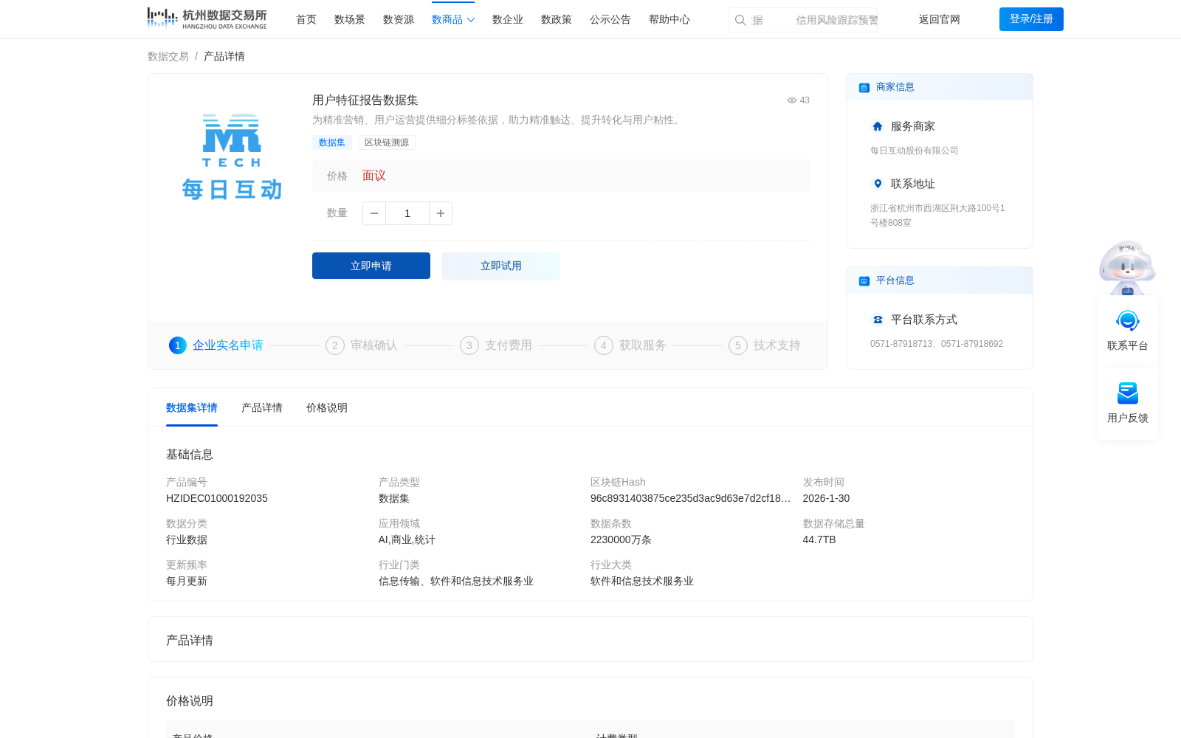Click 每日互动股份有限公司 merchant name
The height and width of the screenshot is (738, 1181).
(914, 151)
